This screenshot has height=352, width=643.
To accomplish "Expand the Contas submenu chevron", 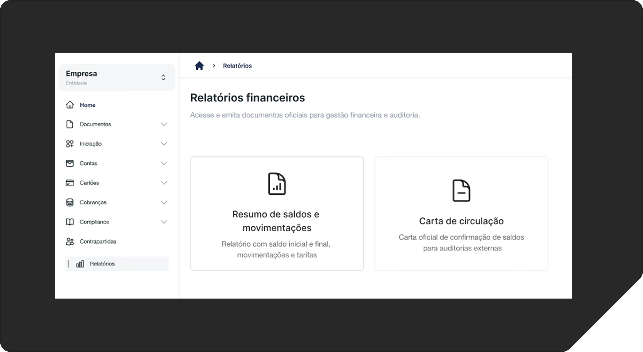I will (164, 163).
